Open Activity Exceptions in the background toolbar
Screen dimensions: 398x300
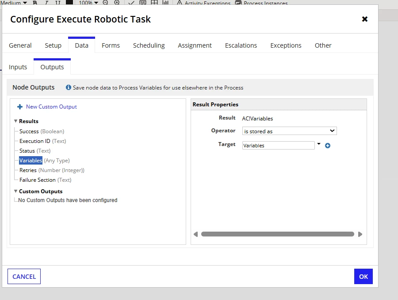click(203, 3)
